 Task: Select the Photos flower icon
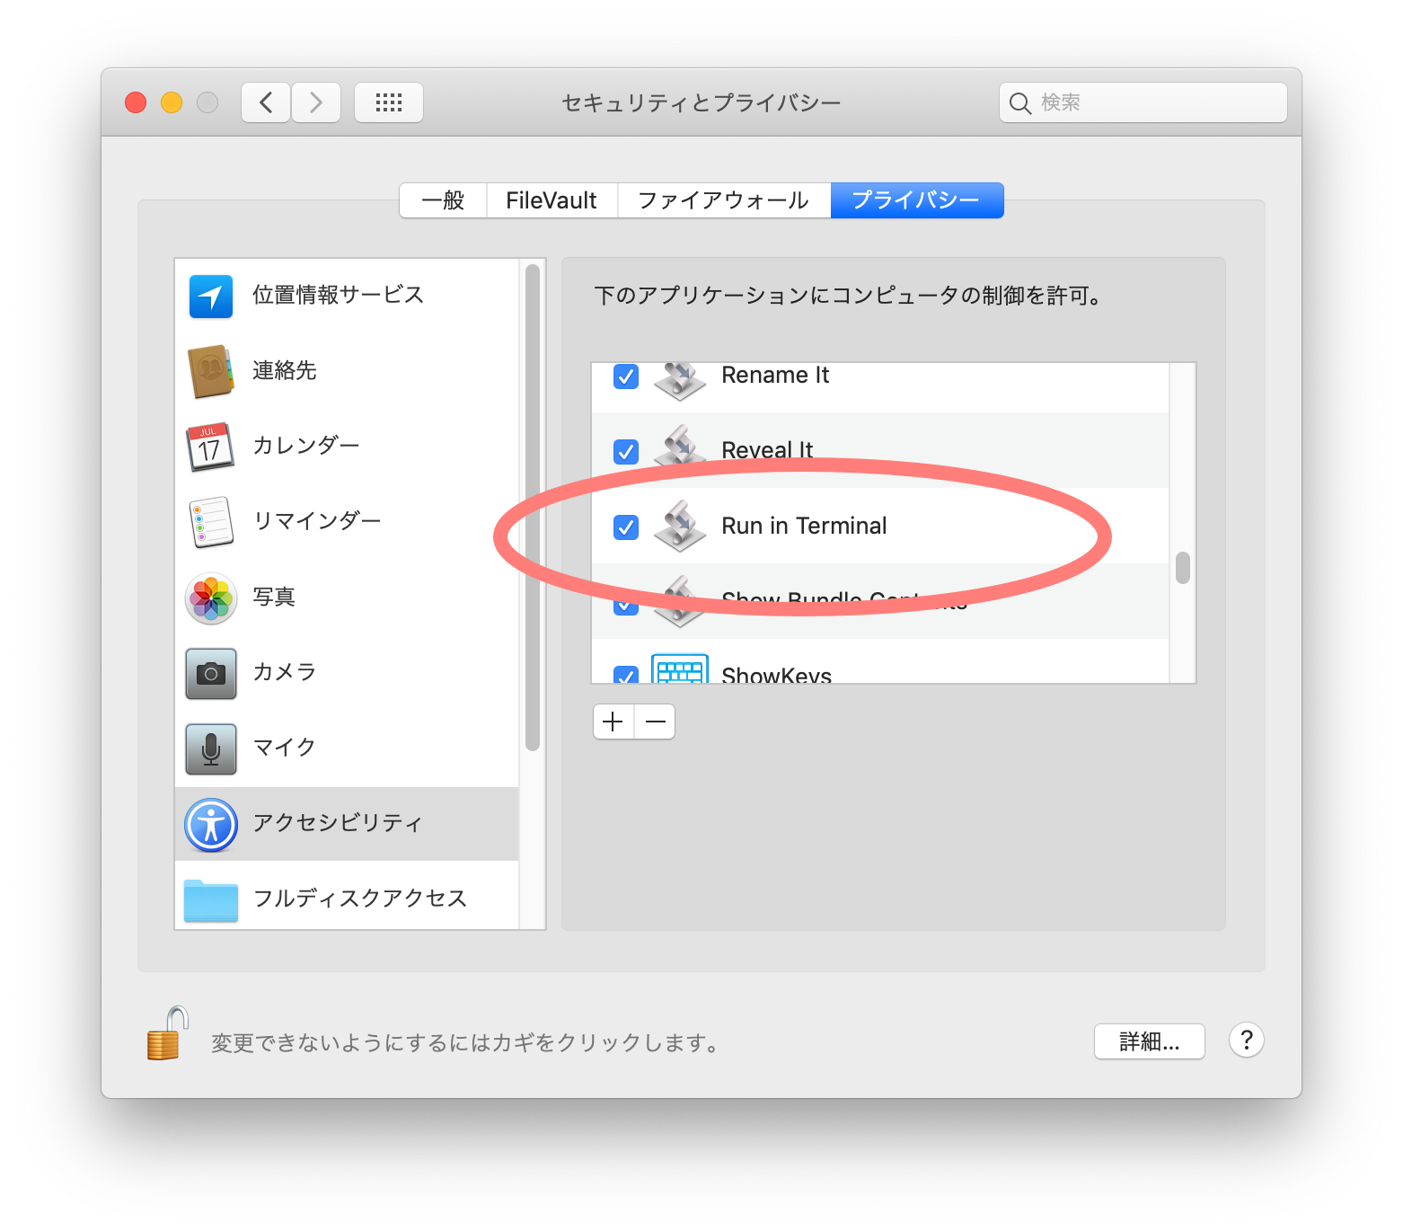click(211, 598)
